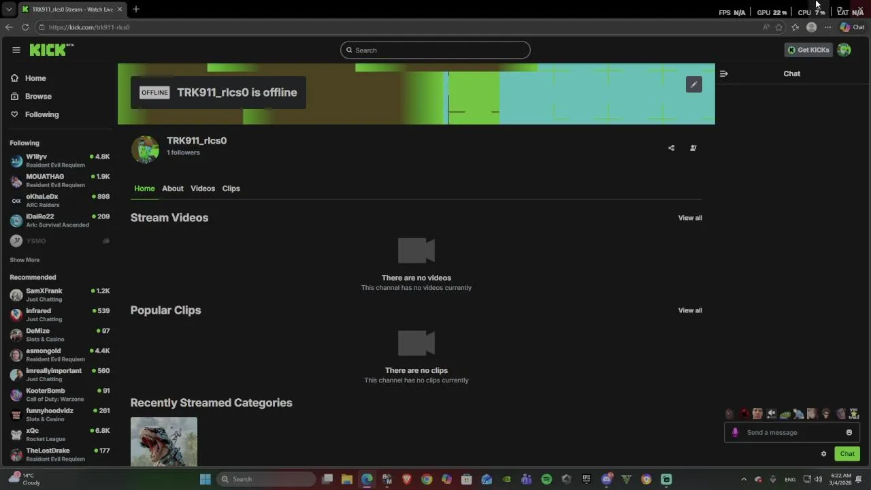This screenshot has width=871, height=490.
Task: Open chat settings gear
Action: [823, 454]
